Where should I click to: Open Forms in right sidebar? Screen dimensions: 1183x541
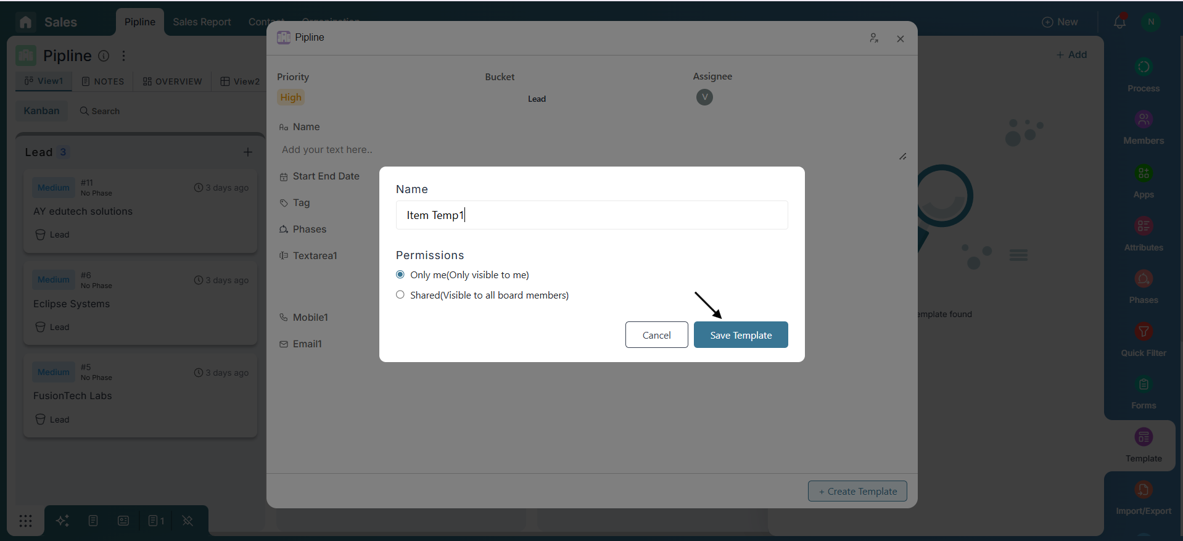pos(1143,392)
